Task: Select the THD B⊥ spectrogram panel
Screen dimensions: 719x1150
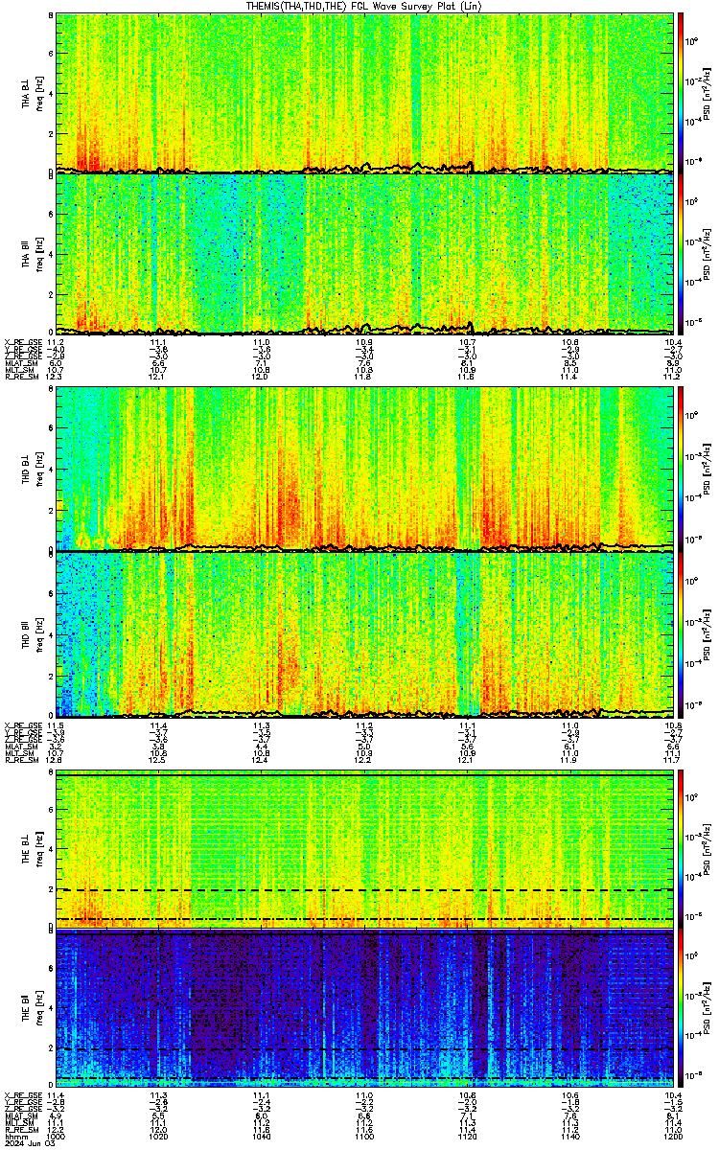Action: [364, 469]
